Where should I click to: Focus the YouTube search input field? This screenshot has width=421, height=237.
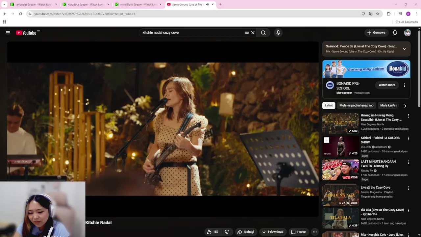pyautogui.click(x=192, y=33)
